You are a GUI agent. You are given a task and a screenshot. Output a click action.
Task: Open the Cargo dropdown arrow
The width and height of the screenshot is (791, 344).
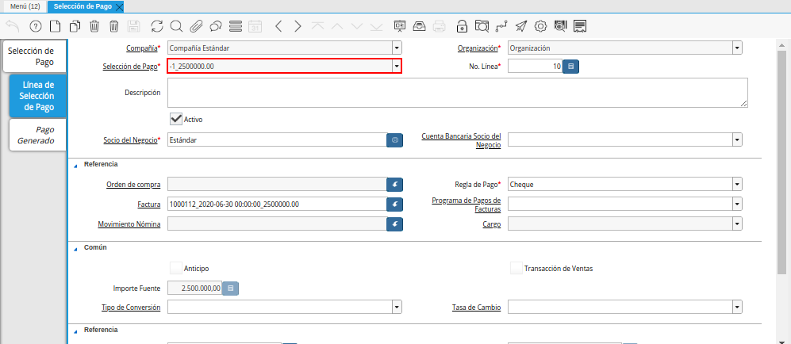click(x=738, y=224)
